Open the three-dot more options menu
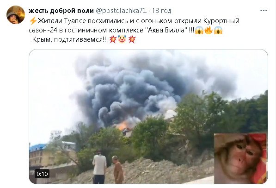The width and height of the screenshot is (276, 188). pyautogui.click(x=264, y=11)
